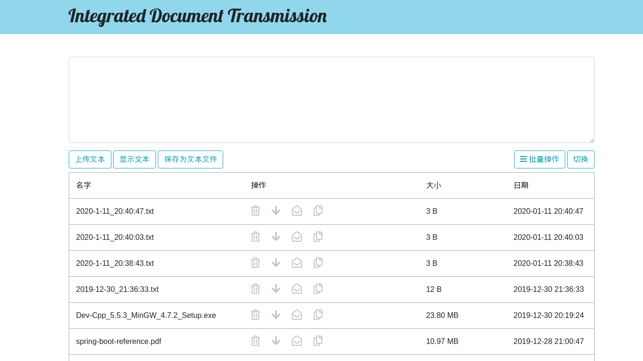Click inside the large text input area
The width and height of the screenshot is (643, 361).
(x=331, y=100)
